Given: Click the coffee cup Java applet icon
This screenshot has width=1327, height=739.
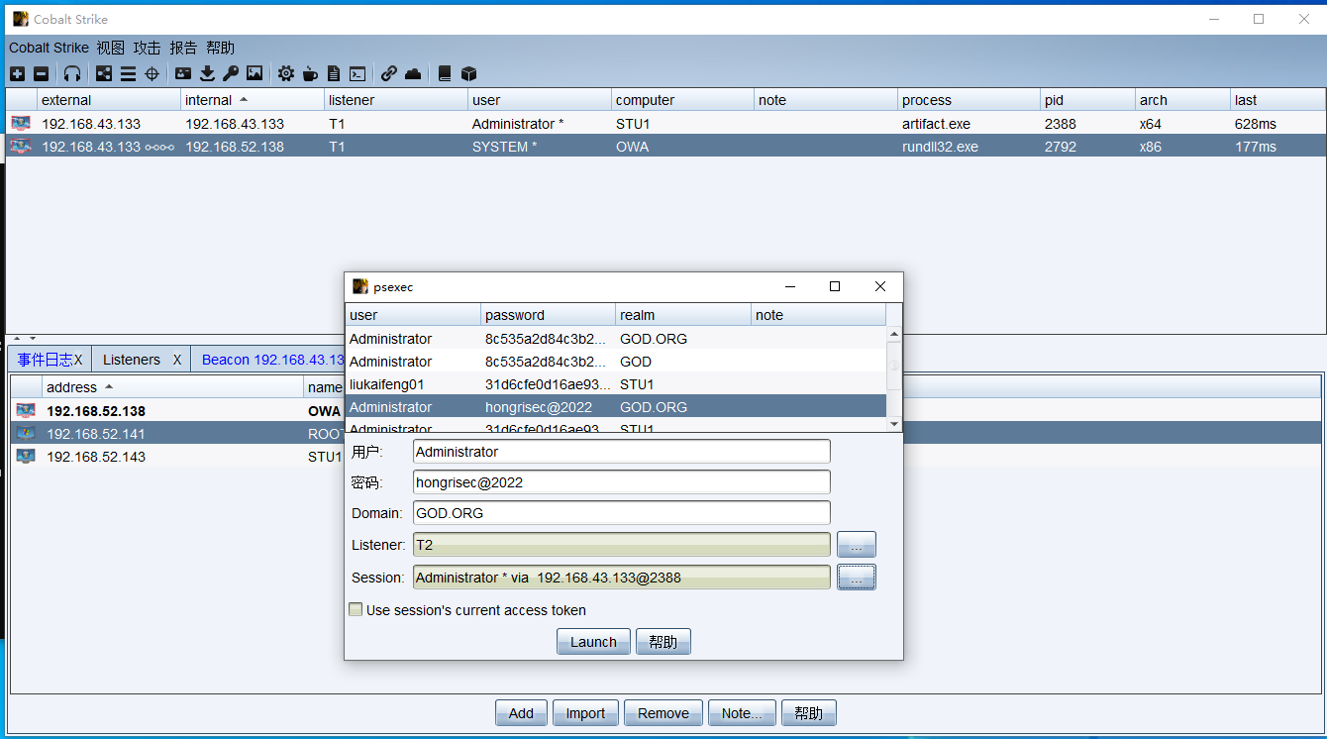Looking at the screenshot, I should coord(310,73).
